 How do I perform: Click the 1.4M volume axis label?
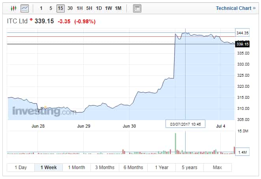click(242, 152)
